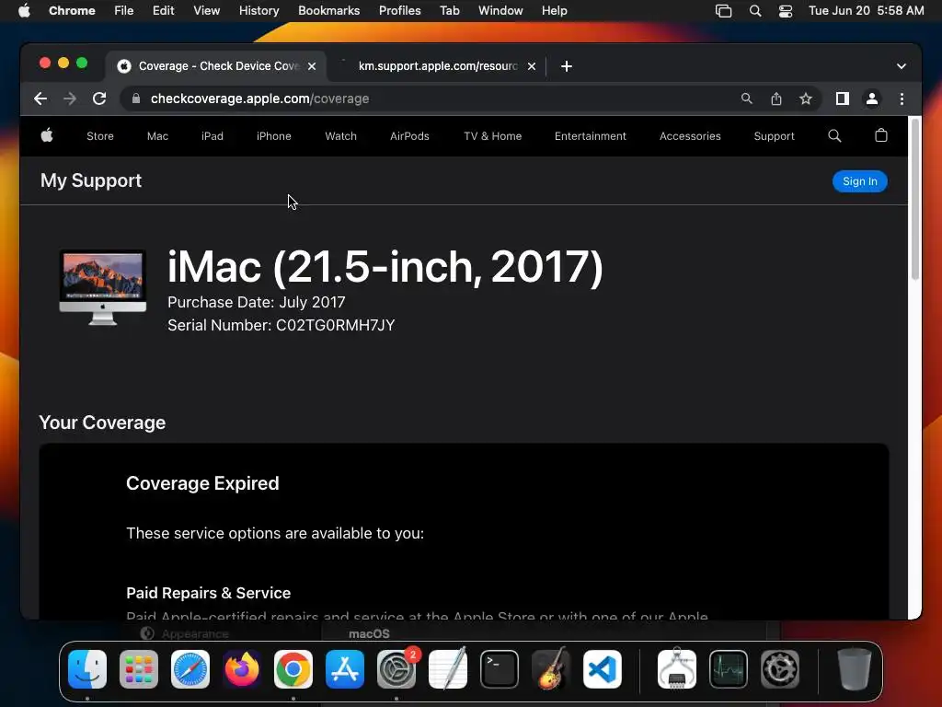Open the Tab menu in the menu bar

[449, 11]
